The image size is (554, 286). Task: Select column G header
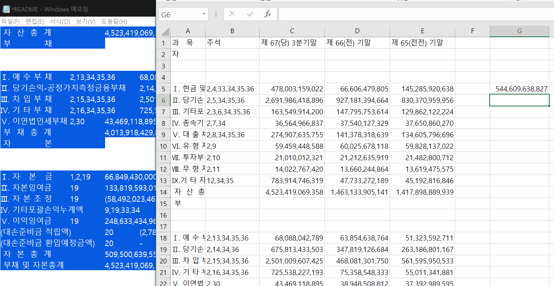pyautogui.click(x=519, y=31)
